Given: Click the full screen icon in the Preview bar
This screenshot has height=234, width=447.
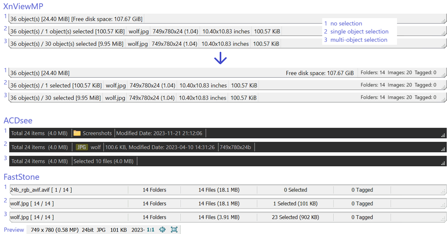Looking at the screenshot, I should (x=174, y=230).
